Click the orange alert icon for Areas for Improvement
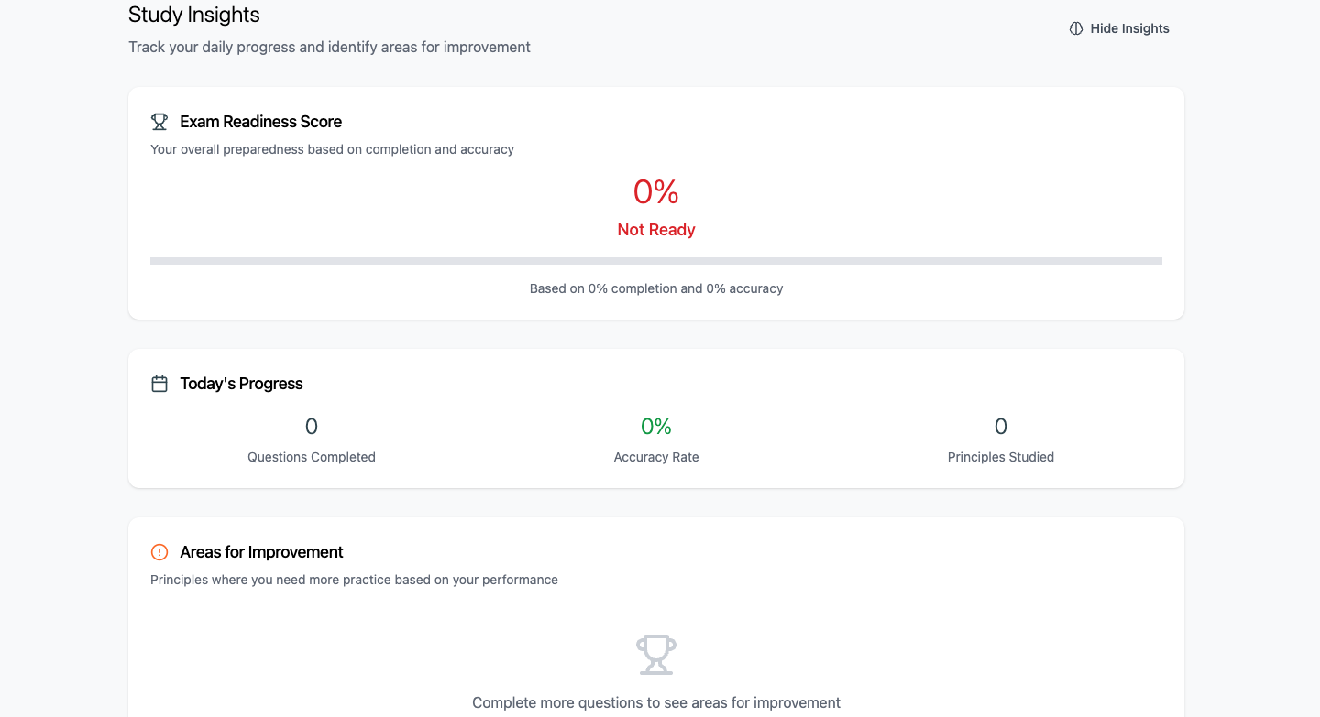 (x=159, y=552)
